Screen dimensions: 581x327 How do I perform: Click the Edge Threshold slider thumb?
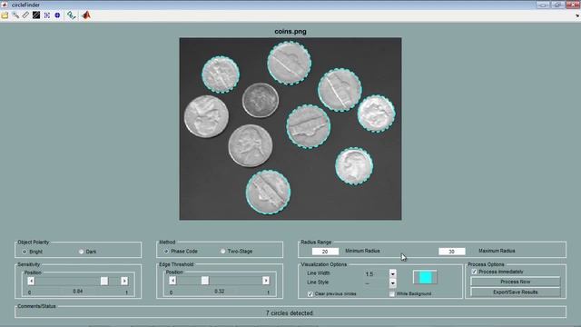[205, 281]
